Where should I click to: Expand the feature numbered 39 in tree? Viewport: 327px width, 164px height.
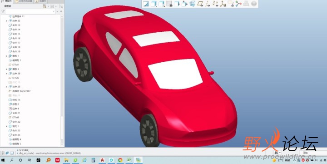point(6,87)
